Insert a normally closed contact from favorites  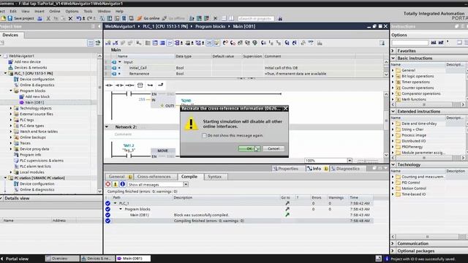click(x=119, y=85)
